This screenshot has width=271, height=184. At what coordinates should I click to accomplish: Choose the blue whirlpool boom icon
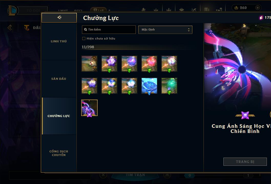(x=149, y=86)
